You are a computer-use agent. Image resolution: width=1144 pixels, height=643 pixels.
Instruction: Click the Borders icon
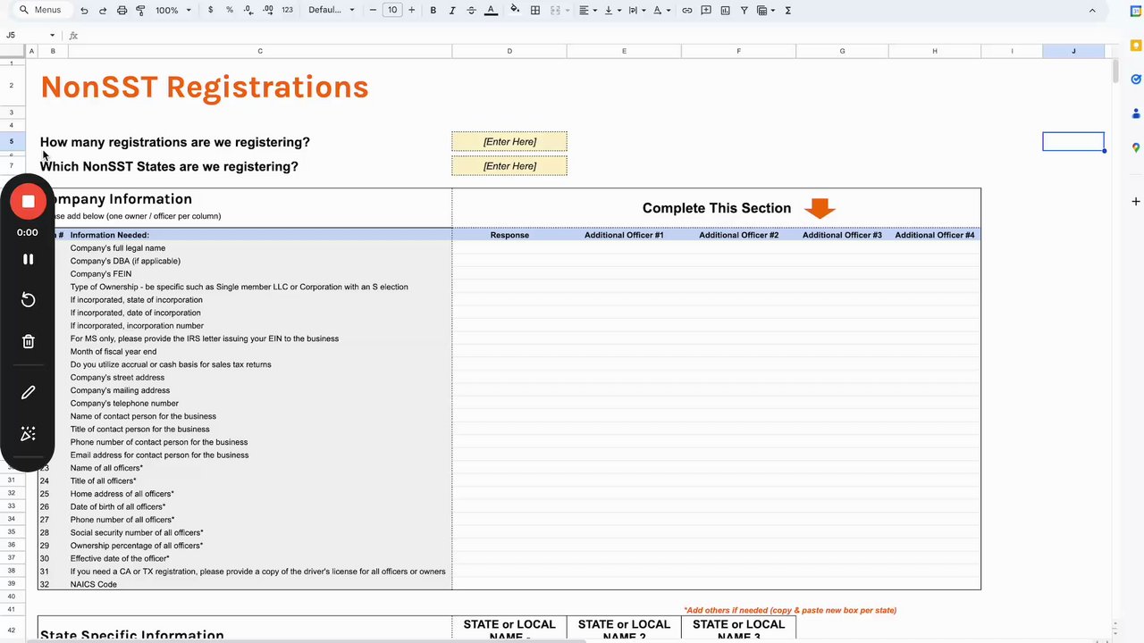[x=535, y=10]
